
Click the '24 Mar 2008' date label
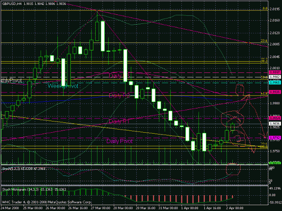pos(10,208)
